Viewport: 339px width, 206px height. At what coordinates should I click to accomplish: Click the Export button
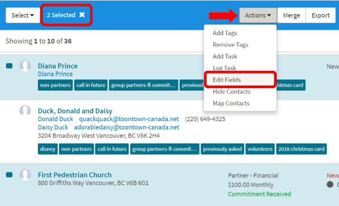[x=320, y=15]
